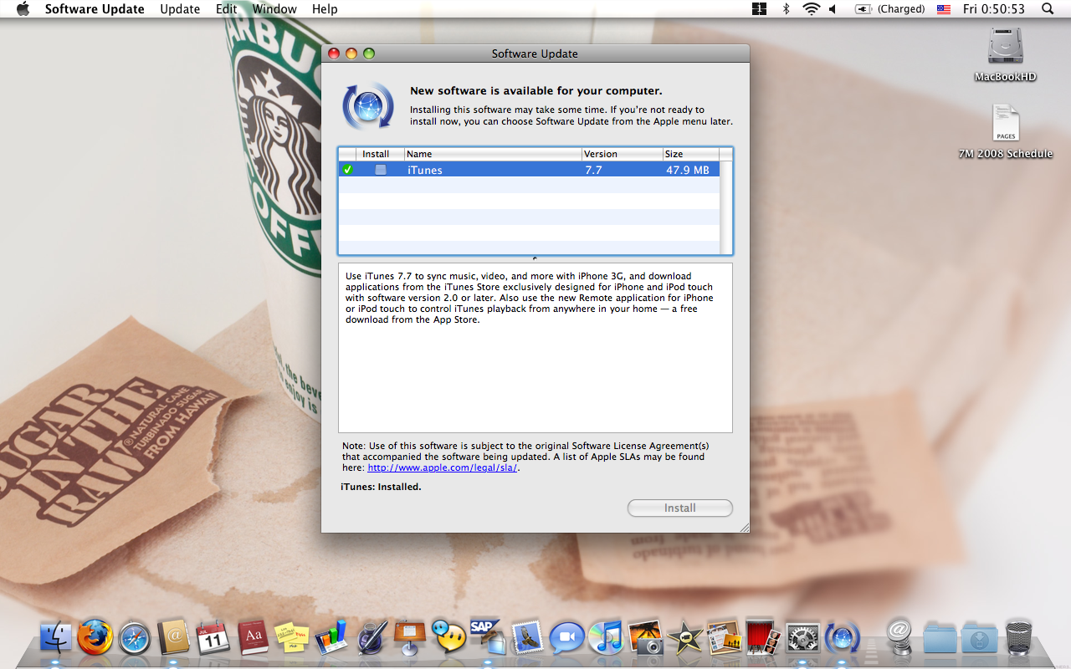Open the U.S. flag input menu
The width and height of the screenshot is (1071, 669).
click(x=944, y=9)
